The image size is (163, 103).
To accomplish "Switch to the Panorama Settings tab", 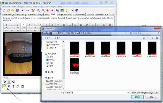I will (x=36, y=15).
